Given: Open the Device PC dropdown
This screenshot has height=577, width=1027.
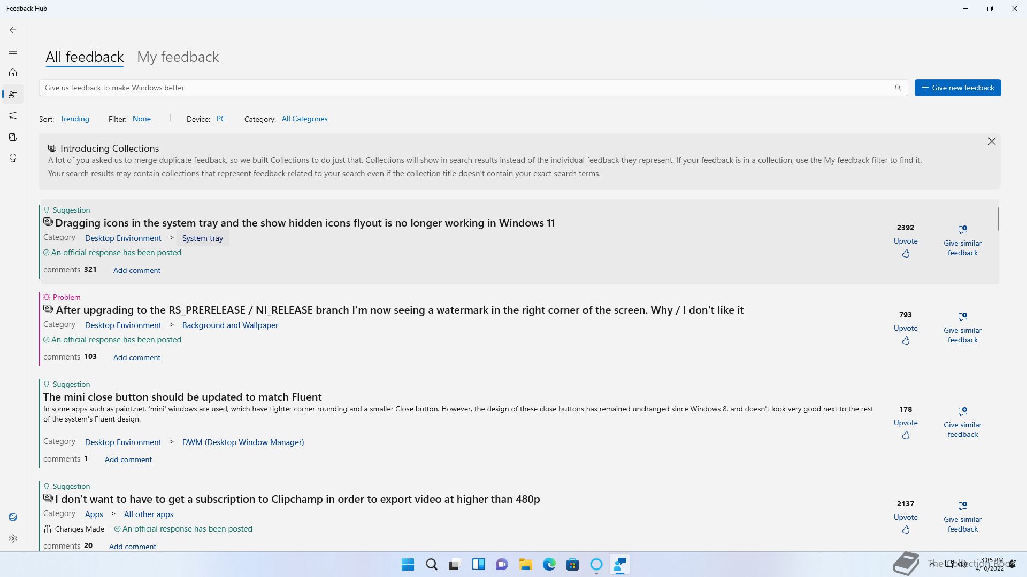Looking at the screenshot, I should tap(221, 119).
